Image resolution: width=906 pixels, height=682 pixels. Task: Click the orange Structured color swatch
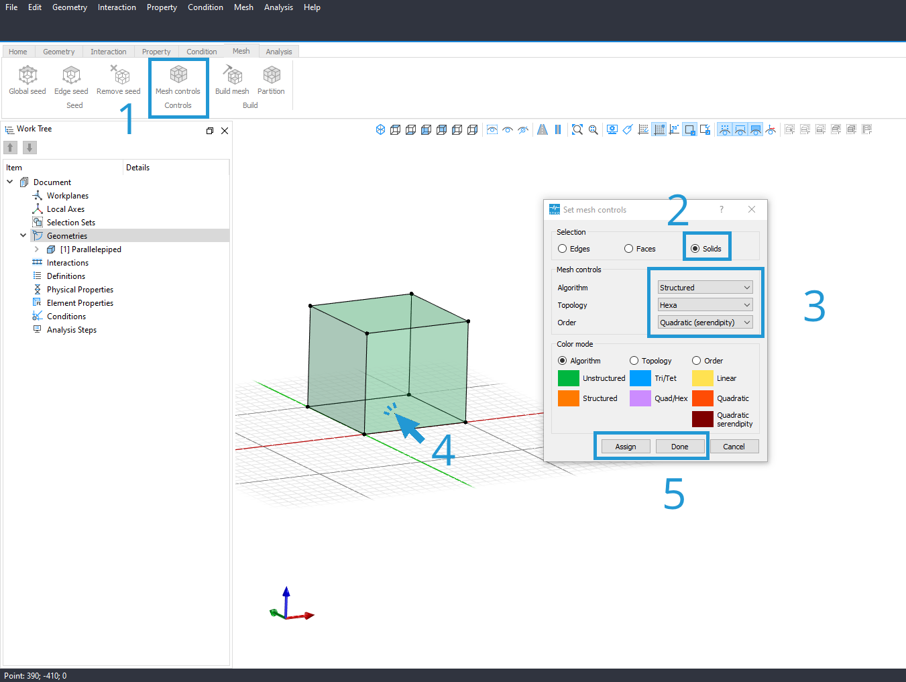(x=569, y=398)
